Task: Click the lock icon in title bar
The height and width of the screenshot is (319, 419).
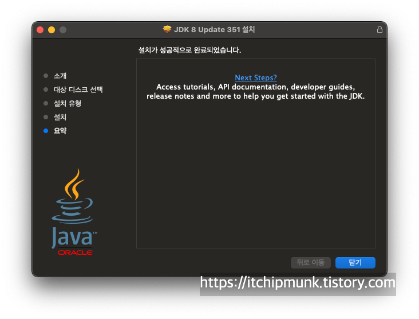Action: (x=380, y=29)
